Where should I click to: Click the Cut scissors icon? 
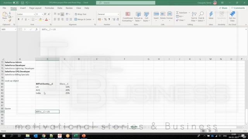pyautogui.click(x=10, y=13)
